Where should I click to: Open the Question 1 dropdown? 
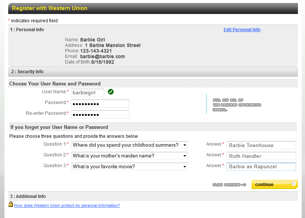(129, 145)
